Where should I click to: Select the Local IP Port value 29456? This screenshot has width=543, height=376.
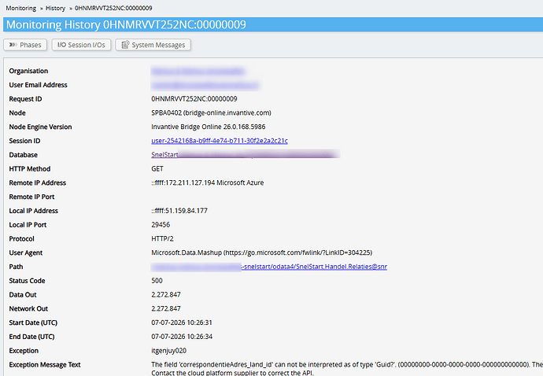161,225
